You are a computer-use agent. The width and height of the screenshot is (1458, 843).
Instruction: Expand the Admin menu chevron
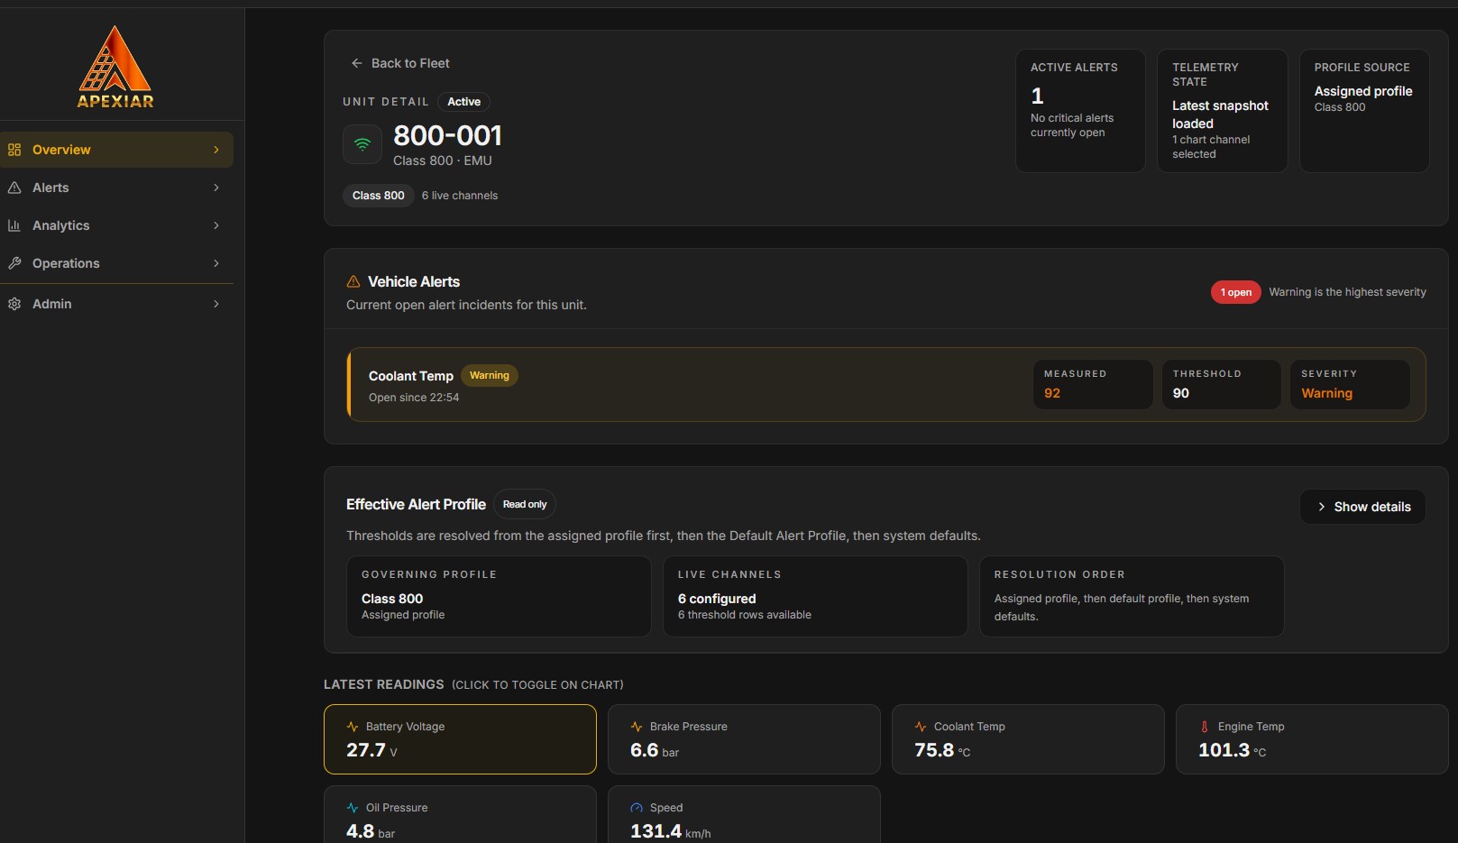pos(216,304)
